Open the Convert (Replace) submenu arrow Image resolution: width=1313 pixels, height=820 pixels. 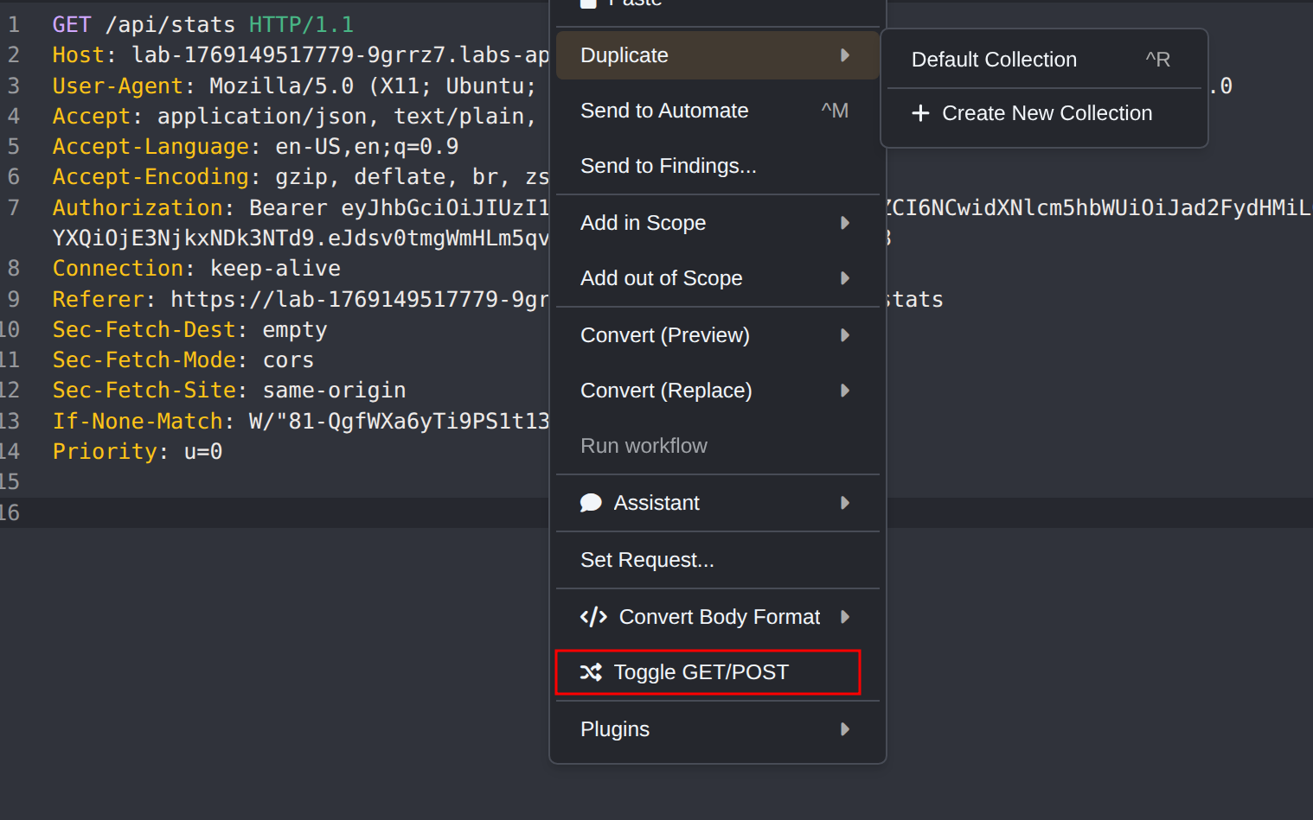845,391
